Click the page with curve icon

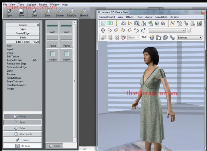[193, 23]
